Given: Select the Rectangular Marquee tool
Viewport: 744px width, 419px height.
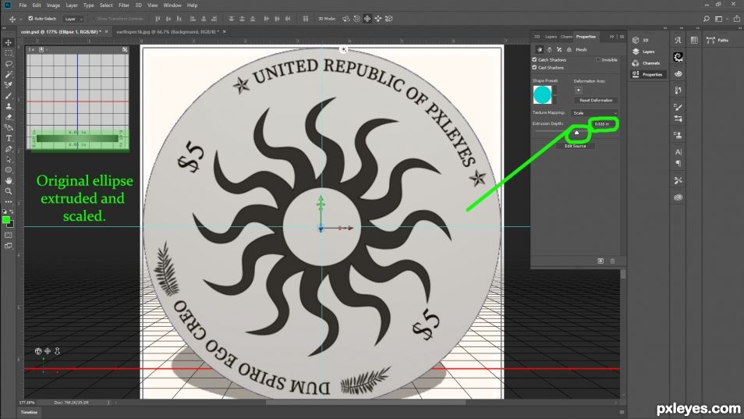Looking at the screenshot, I should pyautogui.click(x=9, y=53).
